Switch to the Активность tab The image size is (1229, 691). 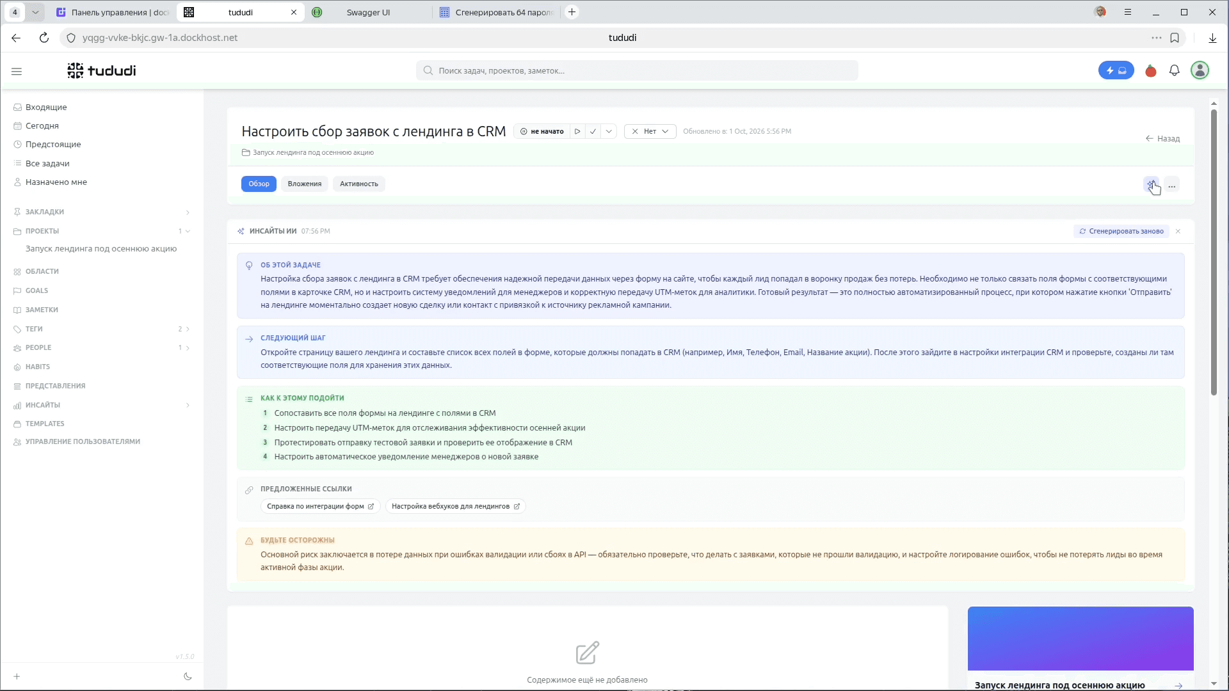pos(359,184)
